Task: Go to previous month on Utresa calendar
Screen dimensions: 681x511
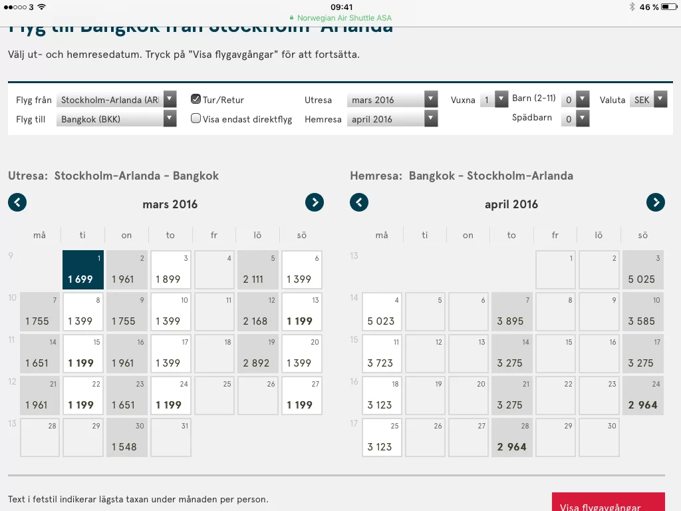Action: pyautogui.click(x=17, y=202)
